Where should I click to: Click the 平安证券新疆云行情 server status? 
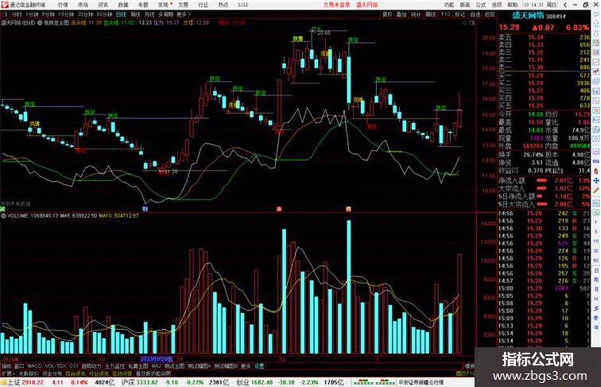coord(420,383)
